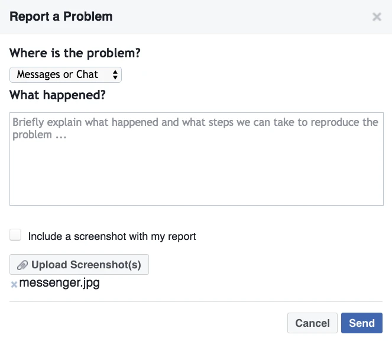392x341 pixels.
Task: Send the problem report
Action: click(x=361, y=323)
